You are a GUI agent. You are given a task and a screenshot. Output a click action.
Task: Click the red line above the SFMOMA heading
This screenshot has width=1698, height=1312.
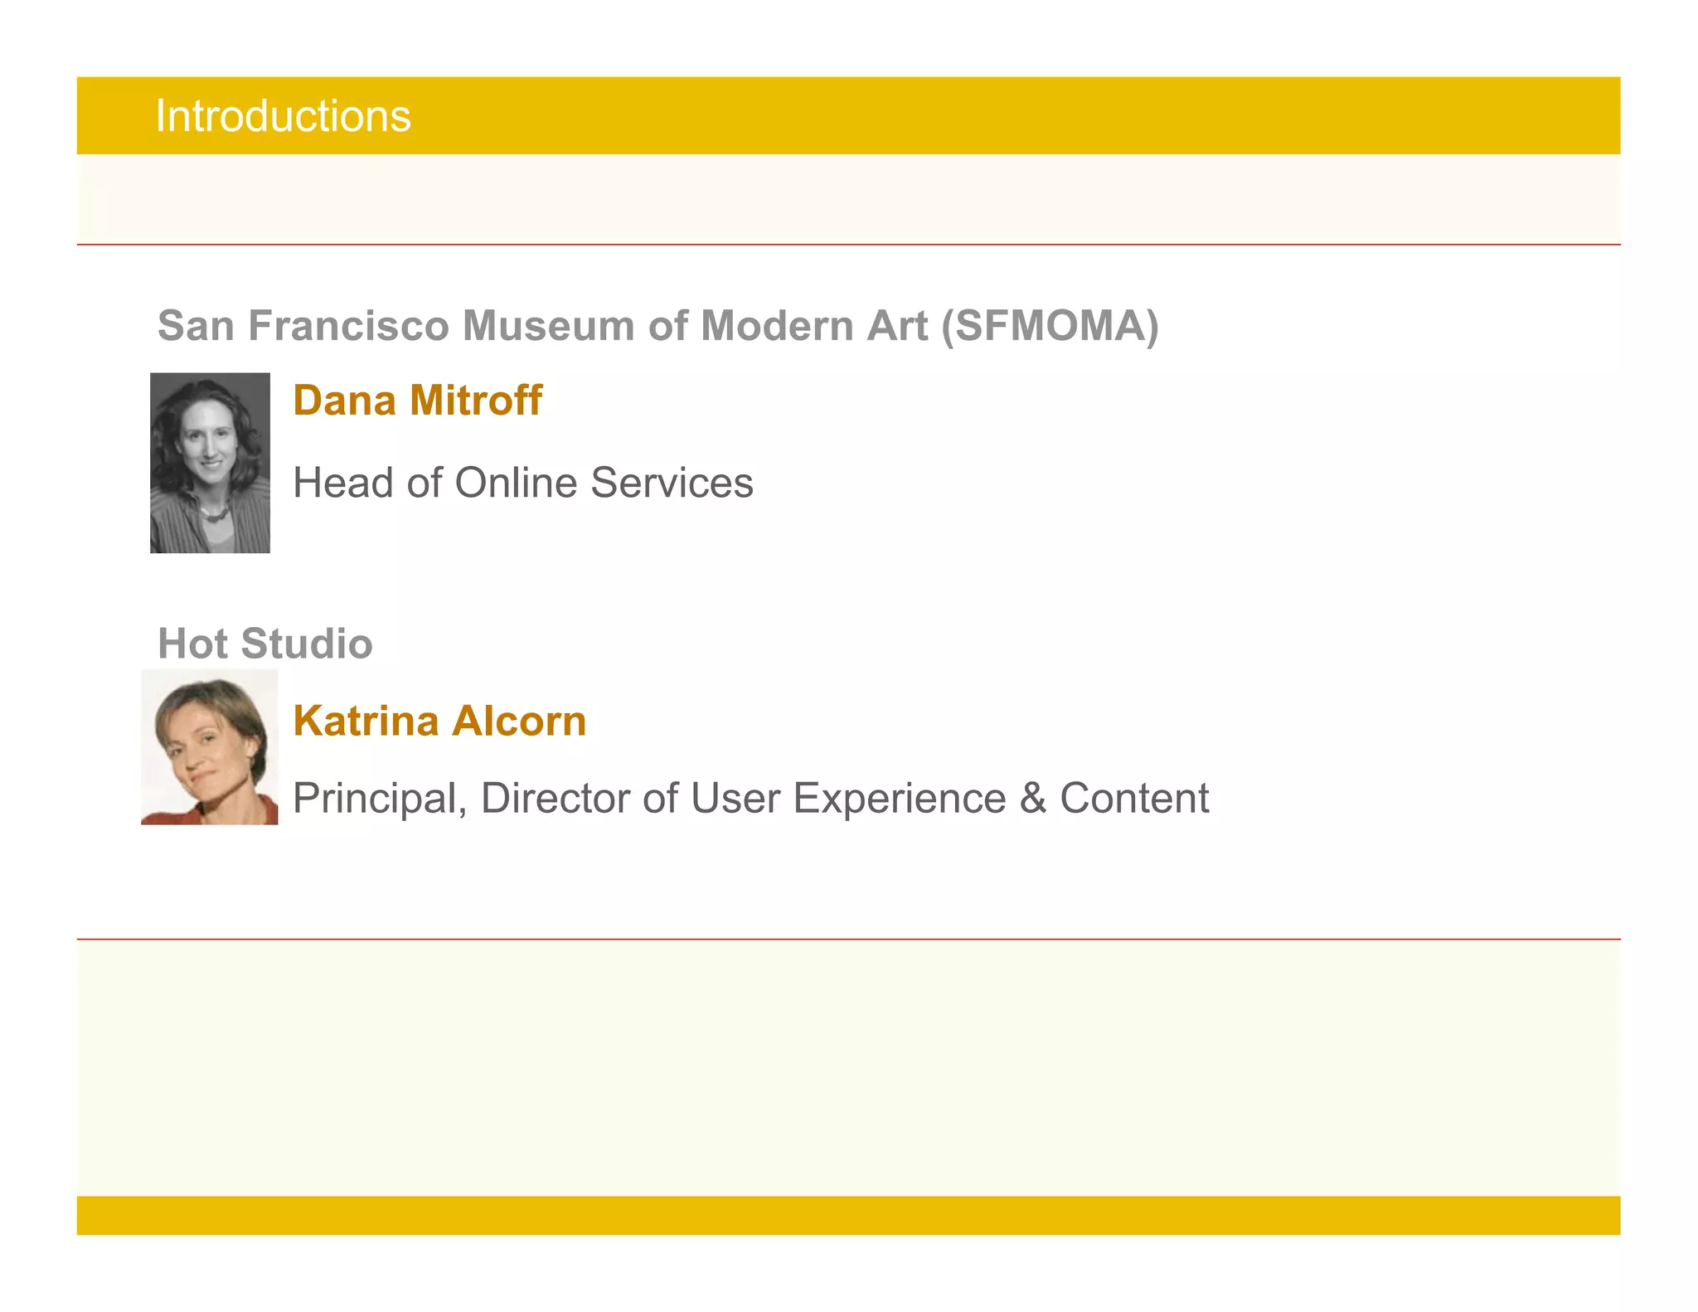point(848,245)
